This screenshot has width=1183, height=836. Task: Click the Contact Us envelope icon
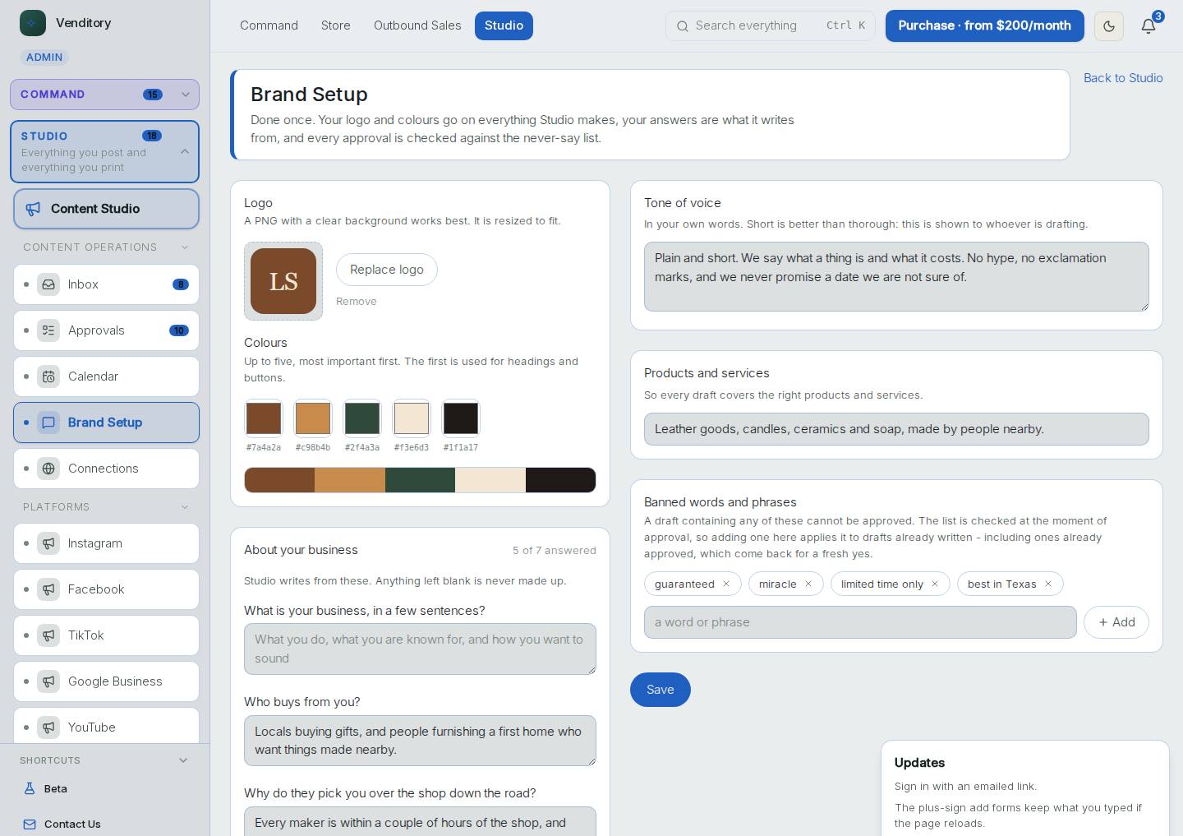click(30, 824)
